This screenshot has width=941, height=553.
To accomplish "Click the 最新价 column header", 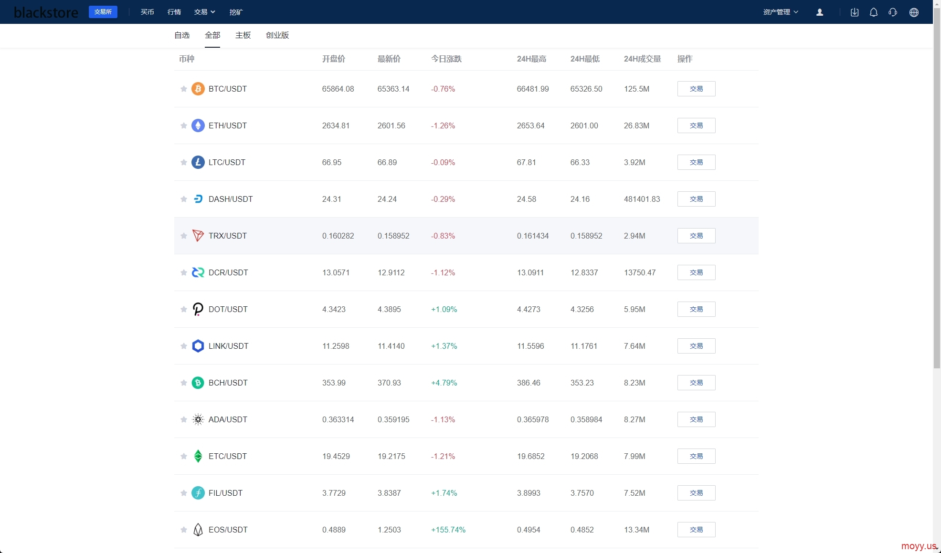I will point(389,59).
